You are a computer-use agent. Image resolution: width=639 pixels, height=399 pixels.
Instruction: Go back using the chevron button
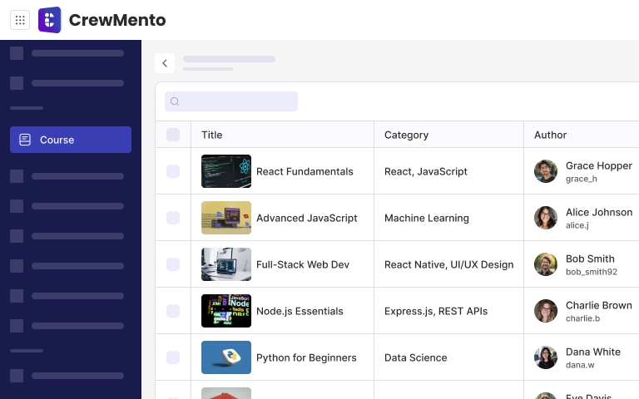click(x=165, y=63)
